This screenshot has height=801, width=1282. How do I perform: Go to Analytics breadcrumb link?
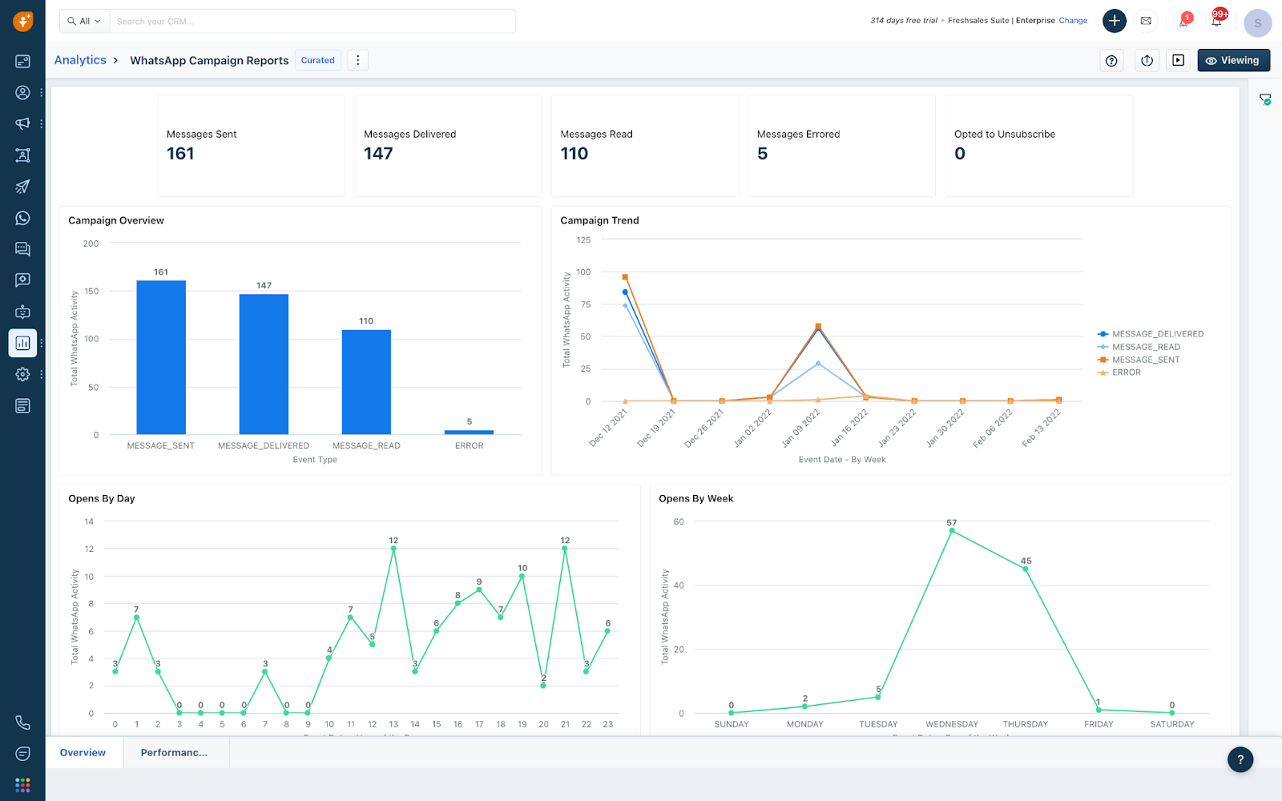coord(80,60)
